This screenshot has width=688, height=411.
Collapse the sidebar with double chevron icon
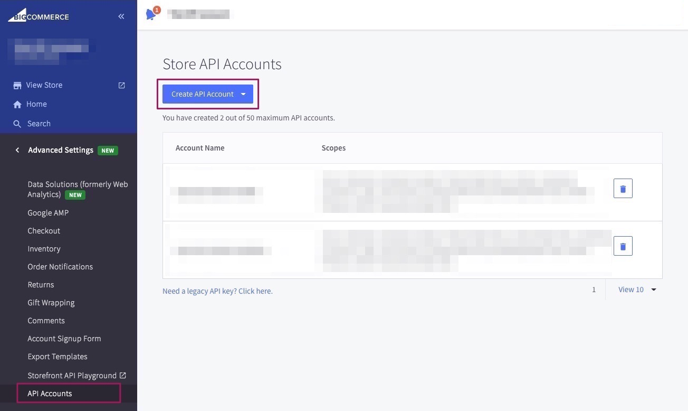coord(121,16)
